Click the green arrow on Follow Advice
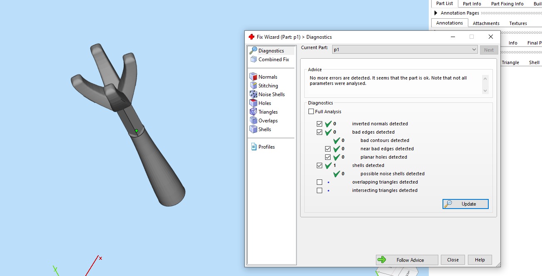This screenshot has height=276, width=542. 381,260
